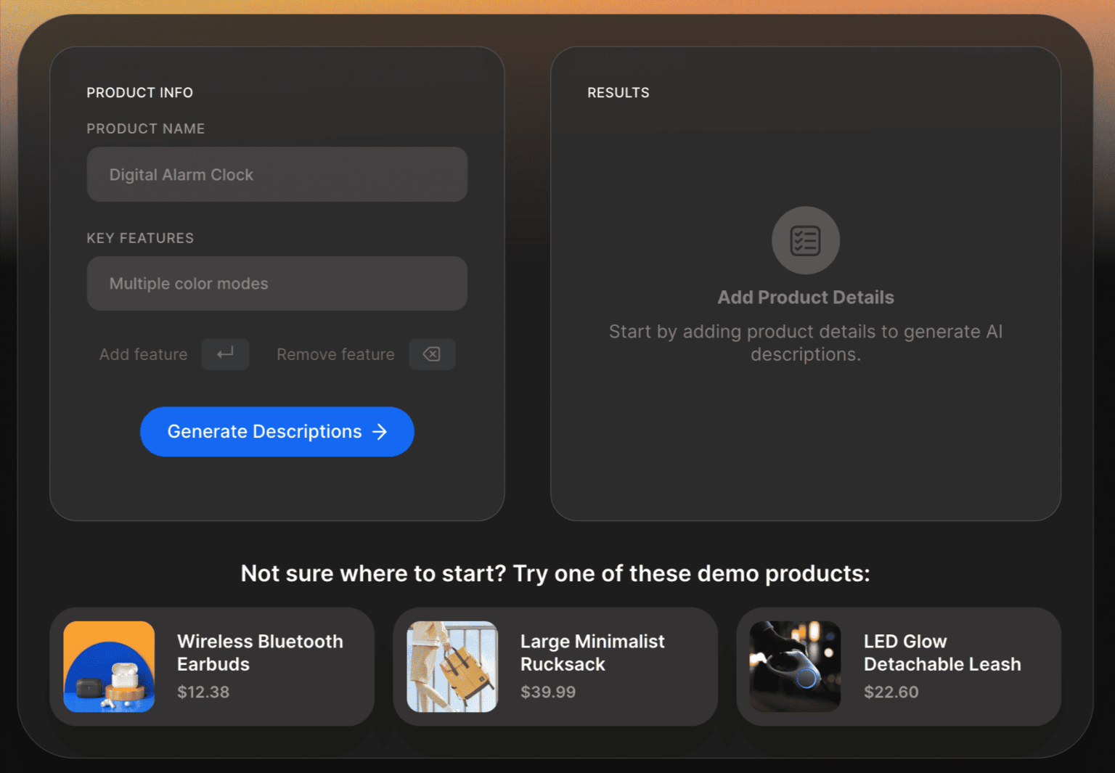The image size is (1115, 773).
Task: Select the RESULTS panel header
Action: (618, 92)
